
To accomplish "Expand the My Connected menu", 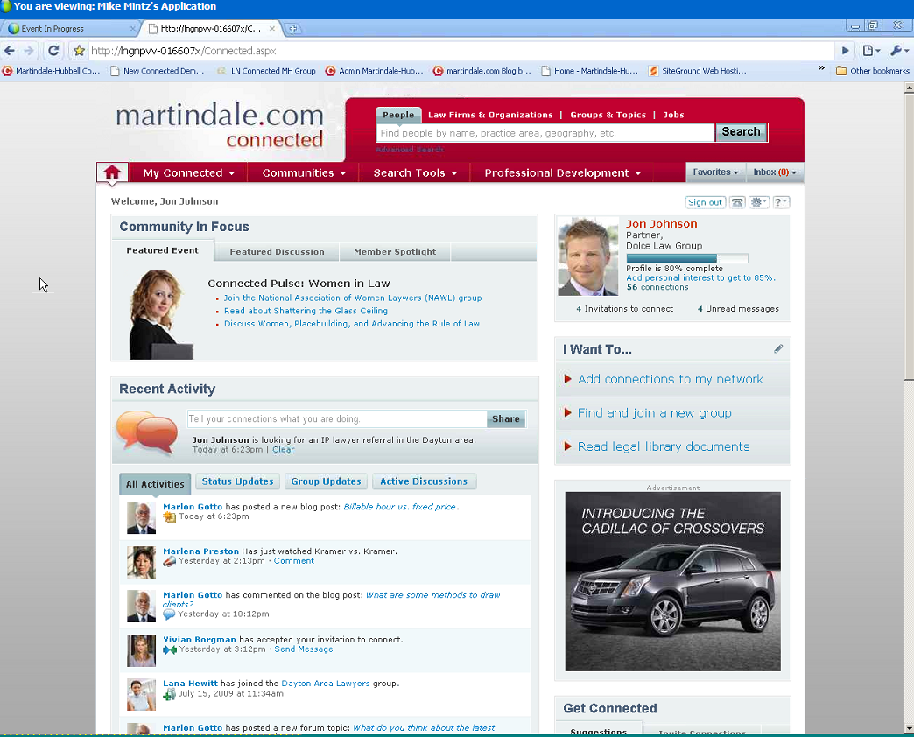I will pyautogui.click(x=189, y=173).
